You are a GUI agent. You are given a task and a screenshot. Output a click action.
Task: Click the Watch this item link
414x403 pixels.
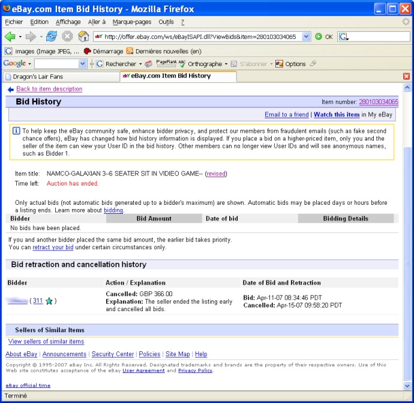pos(337,115)
